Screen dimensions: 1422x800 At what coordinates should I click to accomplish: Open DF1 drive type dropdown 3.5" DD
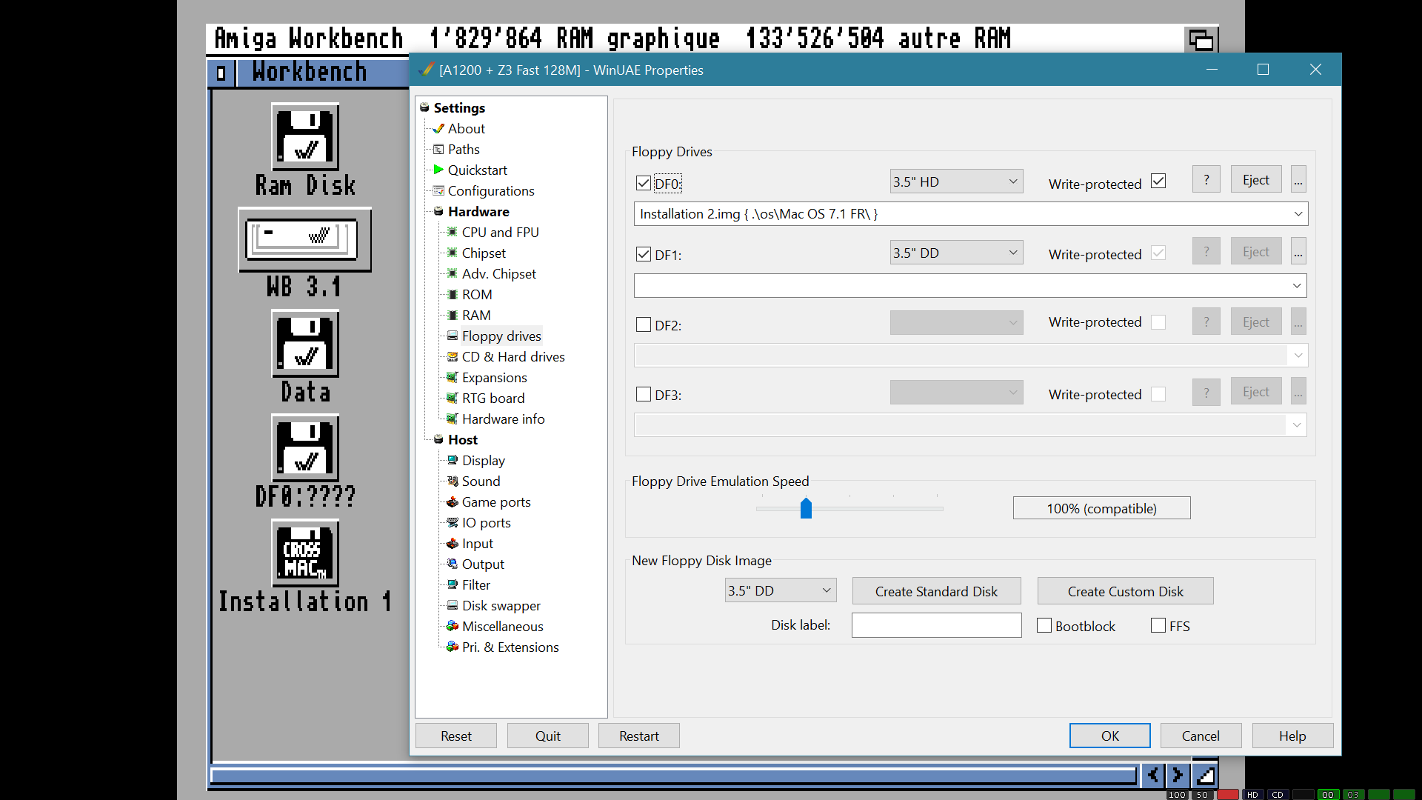(956, 253)
